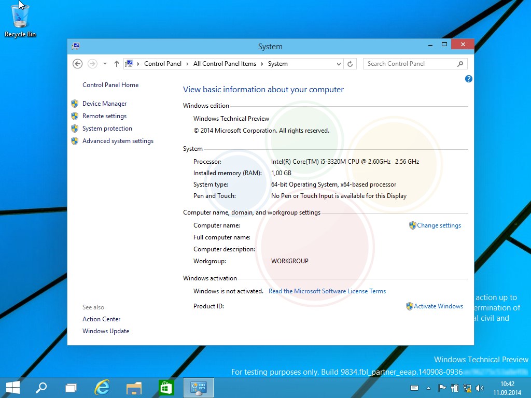The height and width of the screenshot is (398, 531).
Task: Open Task View on the taskbar
Action: click(71, 387)
